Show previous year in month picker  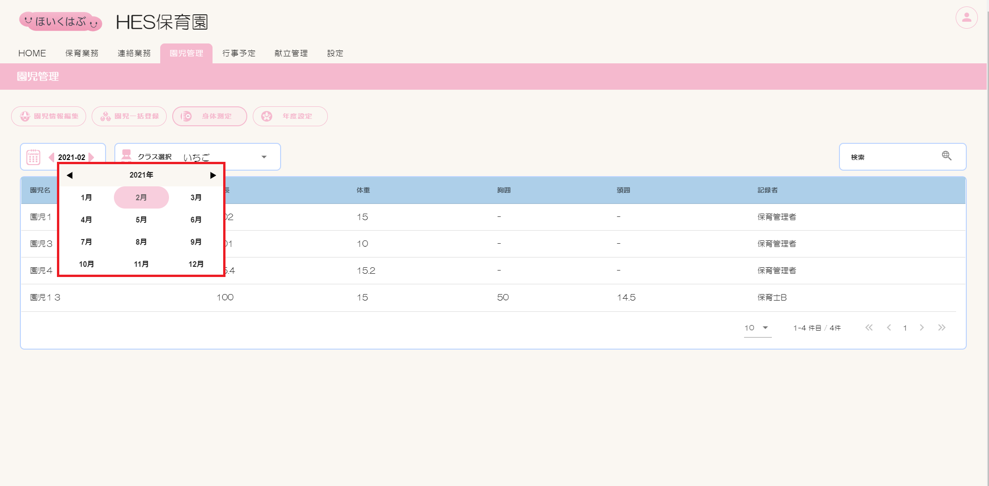[69, 175]
